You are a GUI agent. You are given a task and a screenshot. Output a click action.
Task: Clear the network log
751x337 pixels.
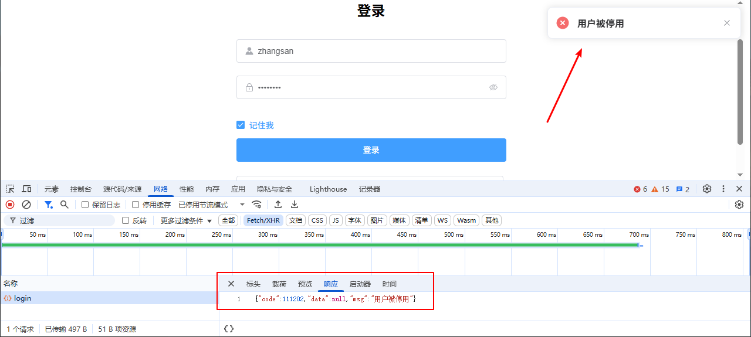tap(26, 205)
